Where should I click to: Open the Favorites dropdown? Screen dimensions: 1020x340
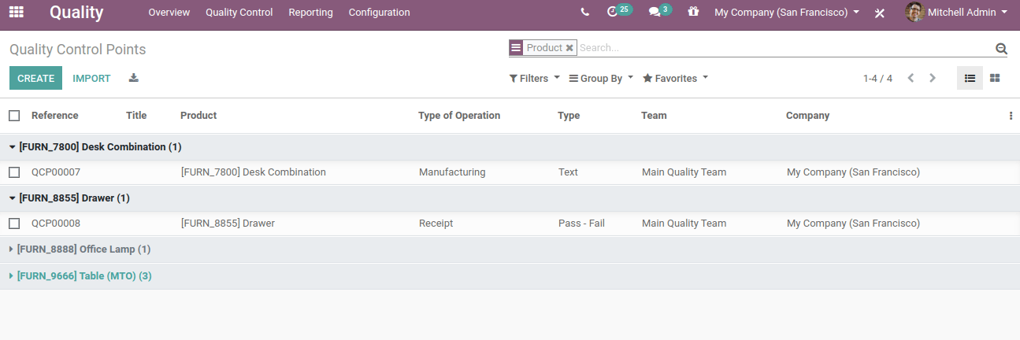pos(675,79)
